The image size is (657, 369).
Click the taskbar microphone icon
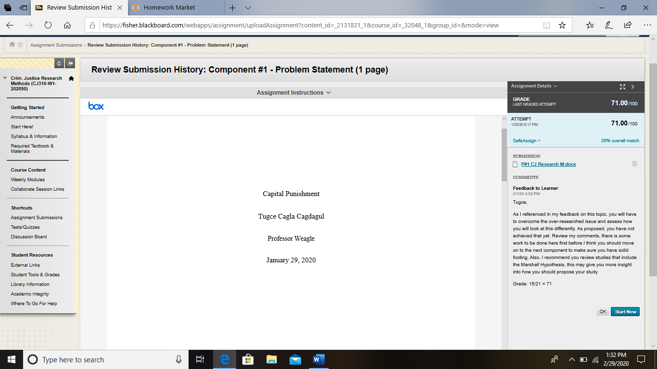(x=179, y=359)
